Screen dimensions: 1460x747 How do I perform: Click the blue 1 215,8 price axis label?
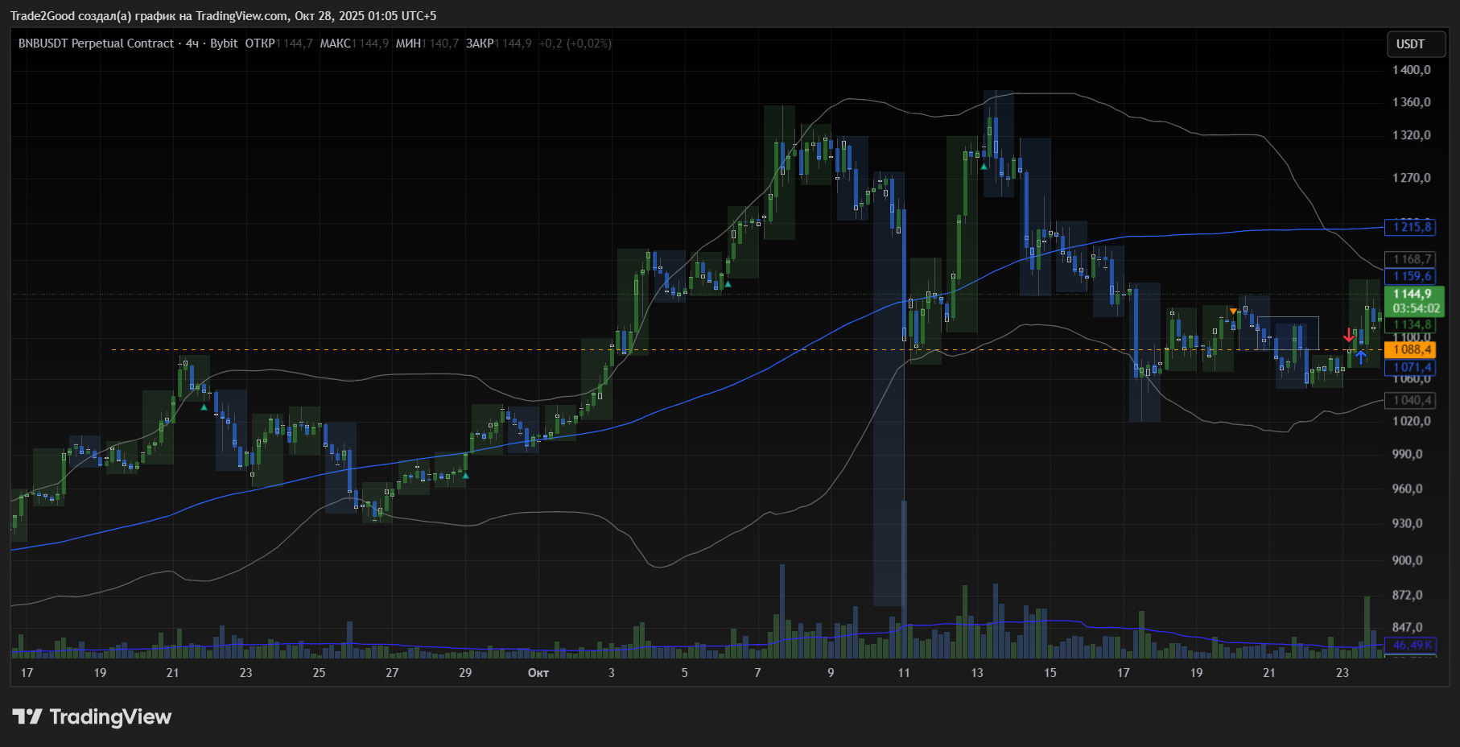(x=1412, y=227)
